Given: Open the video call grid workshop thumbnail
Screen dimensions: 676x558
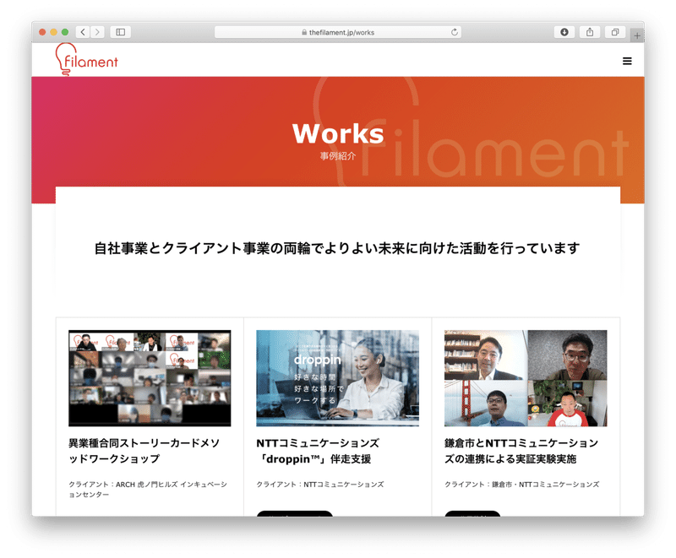Looking at the screenshot, I should [150, 378].
